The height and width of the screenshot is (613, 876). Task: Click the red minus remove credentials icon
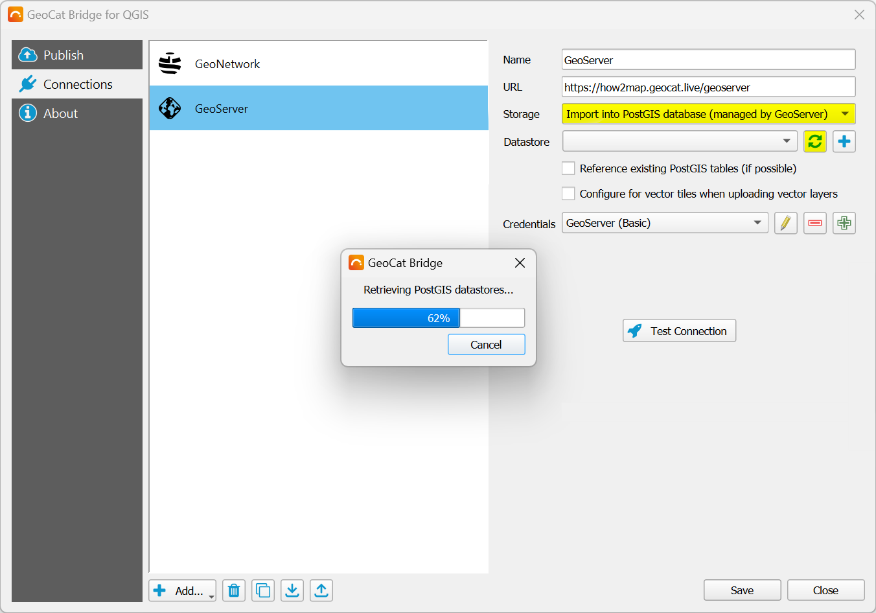coord(814,223)
